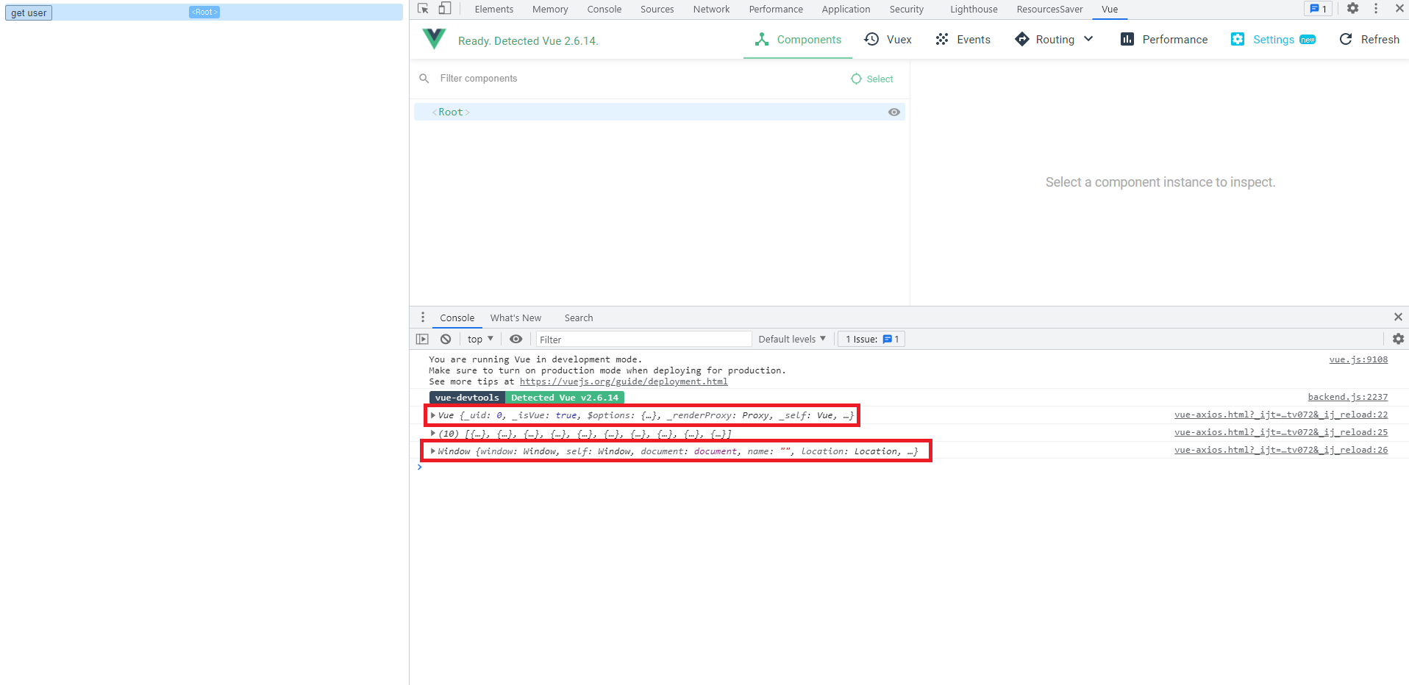This screenshot has height=685, width=1409.
Task: Show the console sidebar panel icon
Action: pyautogui.click(x=422, y=339)
